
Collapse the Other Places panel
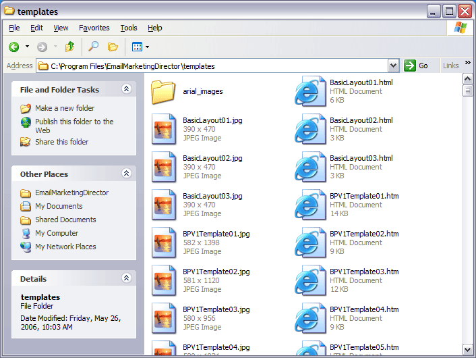126,174
